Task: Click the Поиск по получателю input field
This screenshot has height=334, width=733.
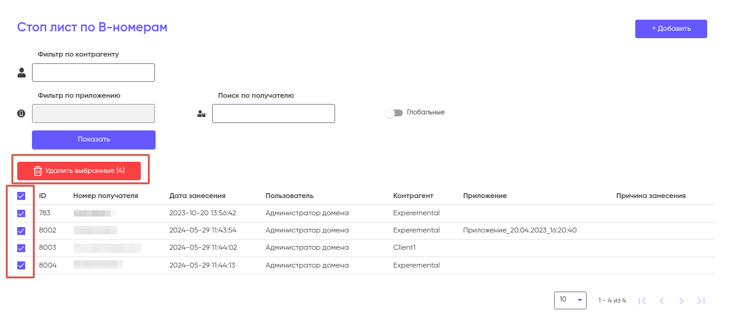Action: 274,114
